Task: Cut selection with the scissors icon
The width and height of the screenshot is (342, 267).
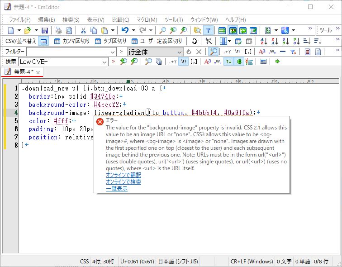Action: [x=83, y=30]
